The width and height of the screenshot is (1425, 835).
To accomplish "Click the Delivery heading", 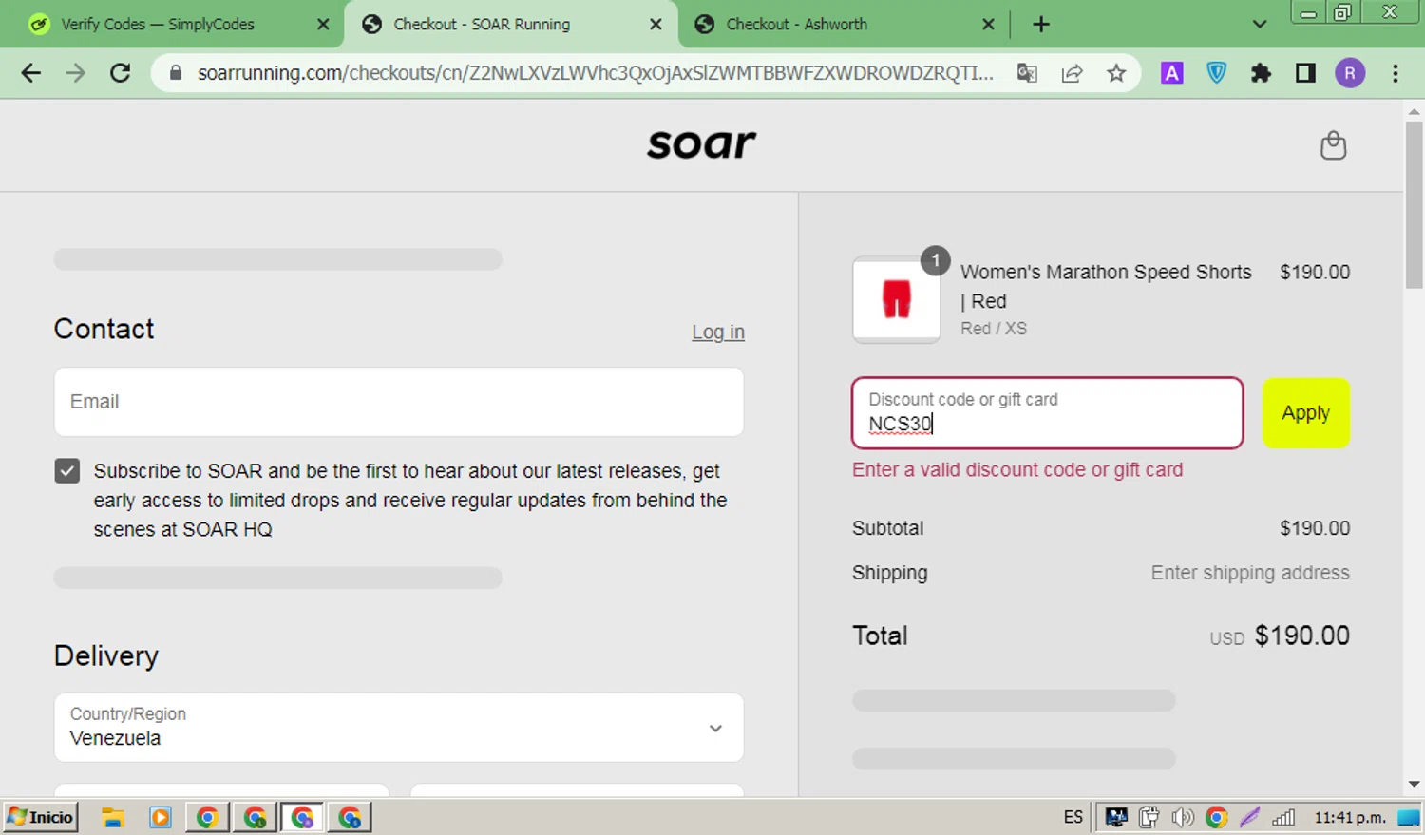I will (x=106, y=656).
